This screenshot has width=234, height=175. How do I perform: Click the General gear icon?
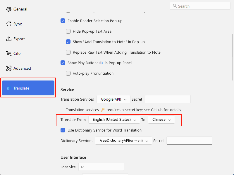(x=9, y=9)
